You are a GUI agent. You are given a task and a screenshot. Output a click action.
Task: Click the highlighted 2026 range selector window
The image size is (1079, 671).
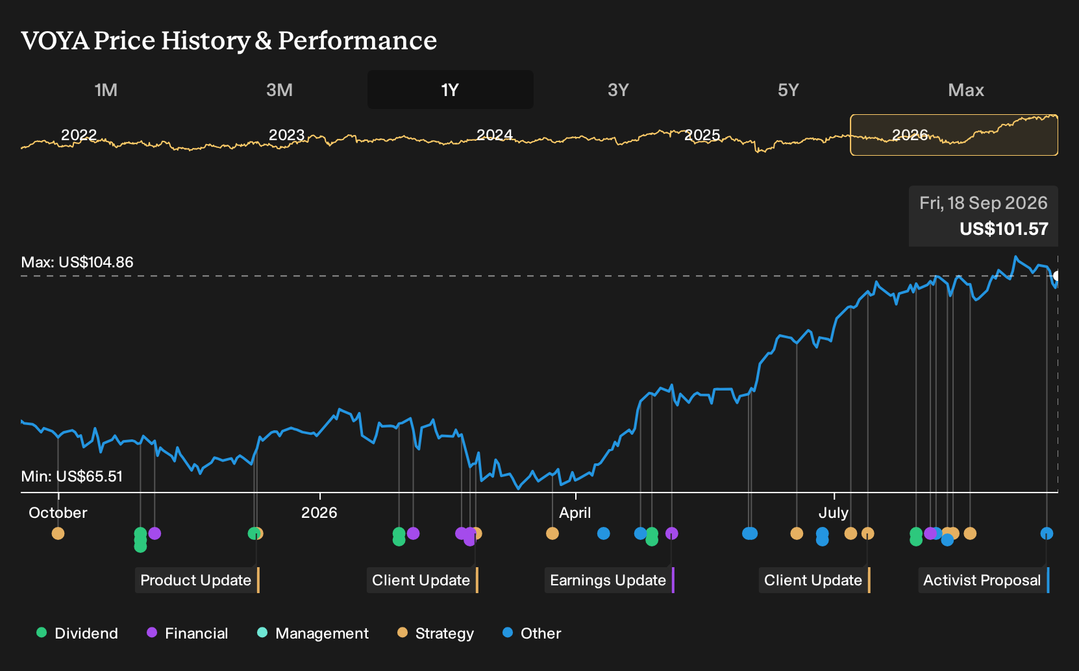(x=954, y=135)
